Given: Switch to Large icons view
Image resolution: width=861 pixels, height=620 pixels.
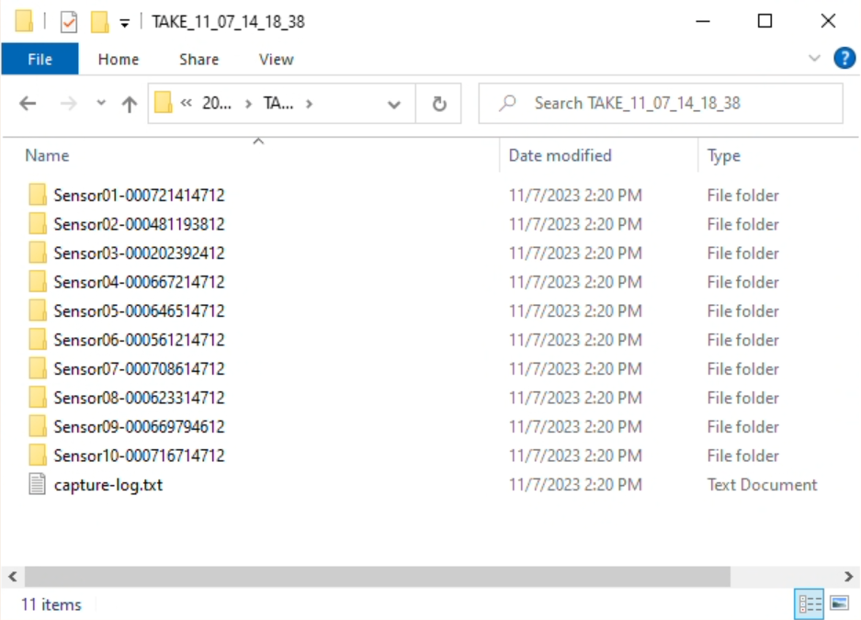Looking at the screenshot, I should [x=839, y=603].
